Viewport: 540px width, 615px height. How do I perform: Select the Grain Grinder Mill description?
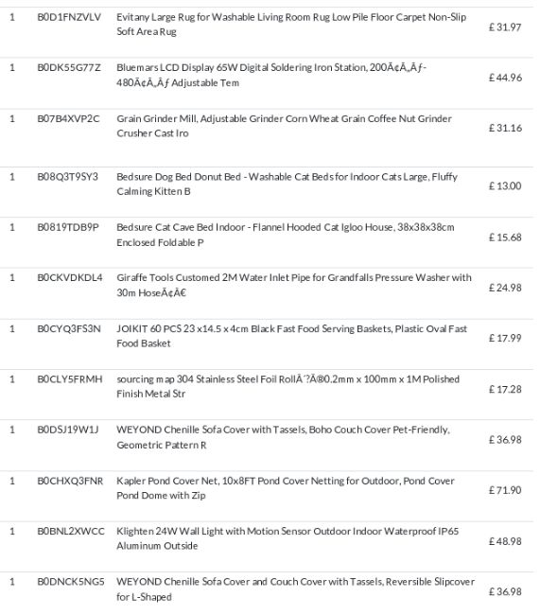point(284,126)
